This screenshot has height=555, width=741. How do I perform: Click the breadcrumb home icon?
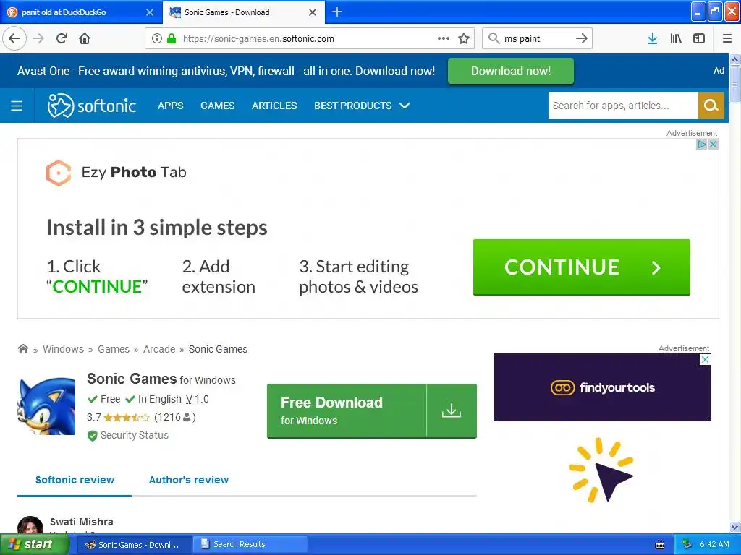tap(22, 349)
